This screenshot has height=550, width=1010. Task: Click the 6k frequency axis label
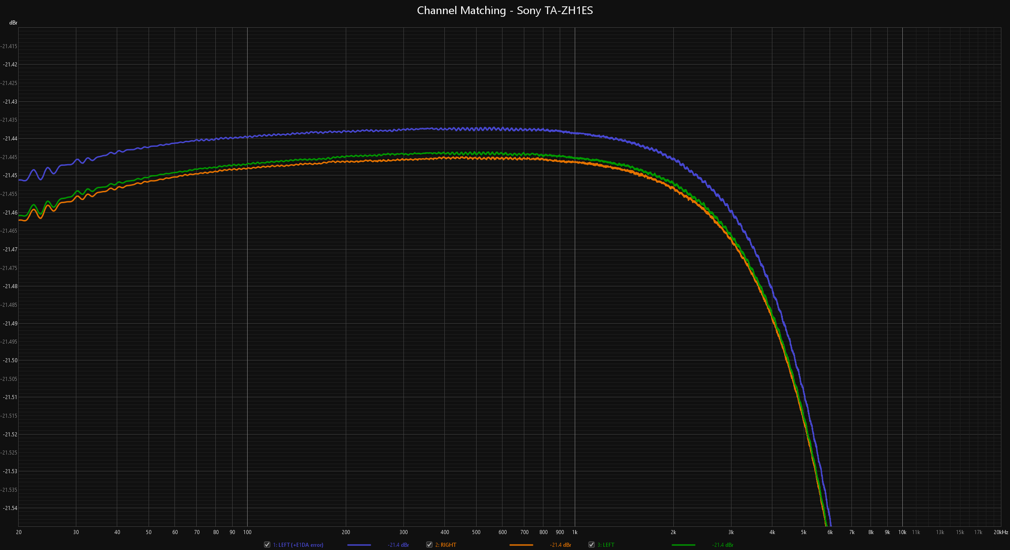click(x=830, y=532)
